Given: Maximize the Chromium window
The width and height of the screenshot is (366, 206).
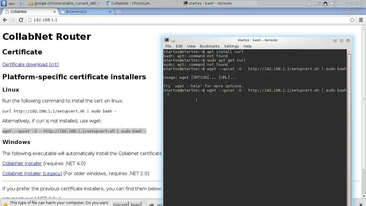Looking at the screenshot, I should pyautogui.click(x=355, y=11).
